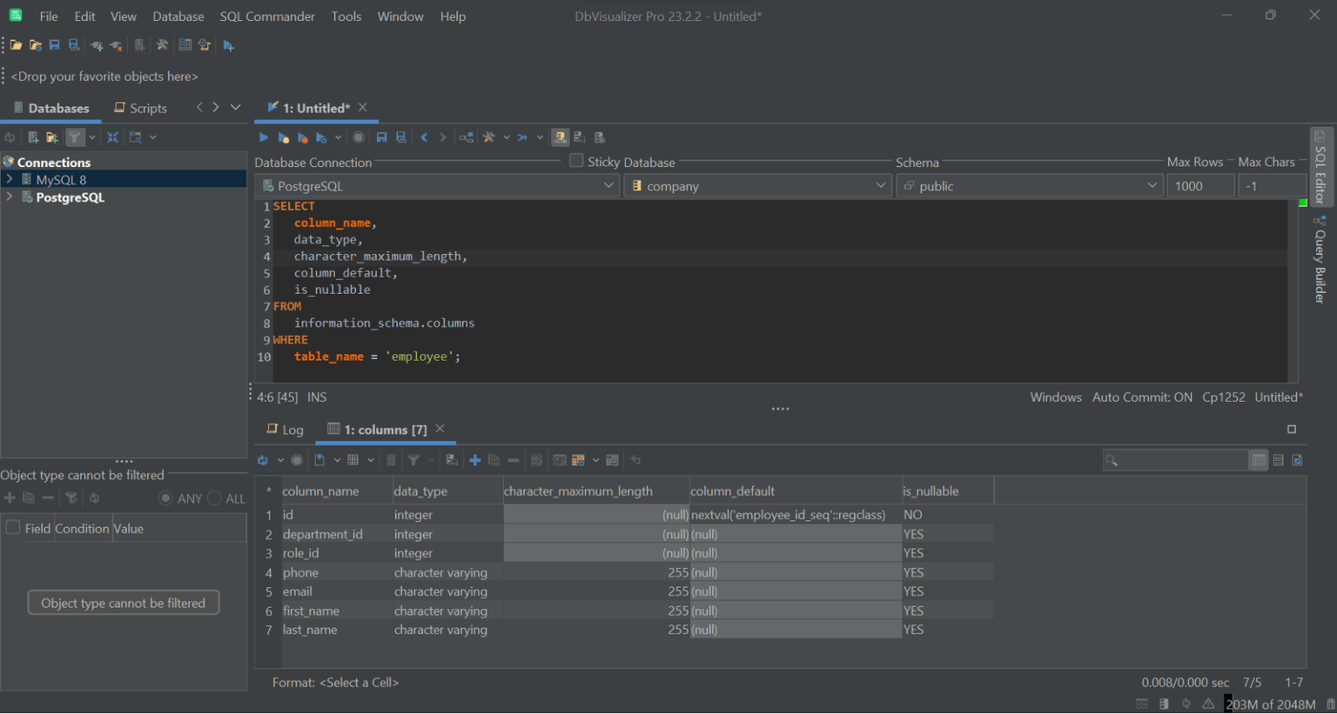Enable the Sticky Database checkbox
This screenshot has height=714, width=1337.
[576, 161]
